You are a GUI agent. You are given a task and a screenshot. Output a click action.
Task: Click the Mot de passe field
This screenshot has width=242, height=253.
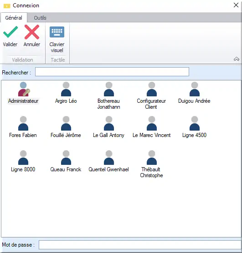tap(140, 245)
